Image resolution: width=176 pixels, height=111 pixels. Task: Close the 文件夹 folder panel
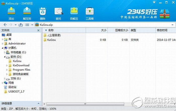38,30
